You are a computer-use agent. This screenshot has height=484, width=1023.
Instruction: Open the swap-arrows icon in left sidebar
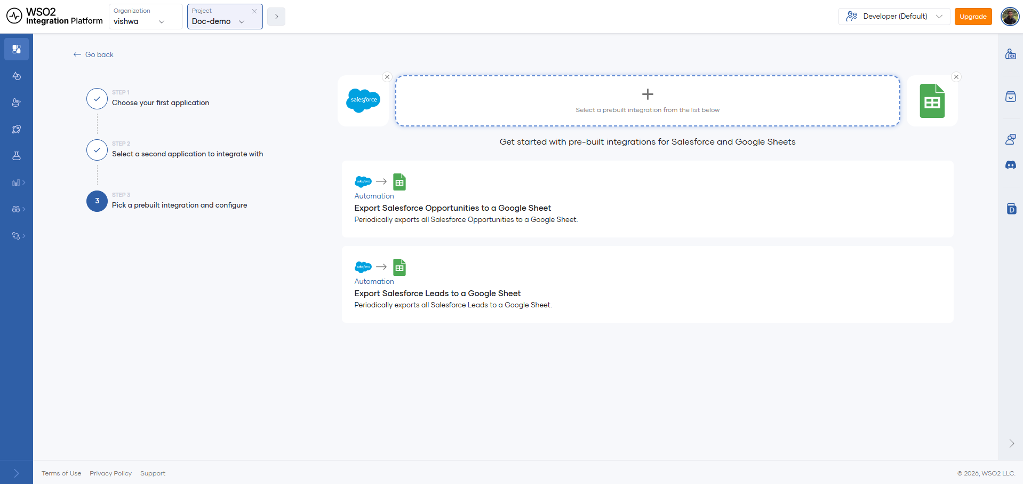pyautogui.click(x=17, y=236)
